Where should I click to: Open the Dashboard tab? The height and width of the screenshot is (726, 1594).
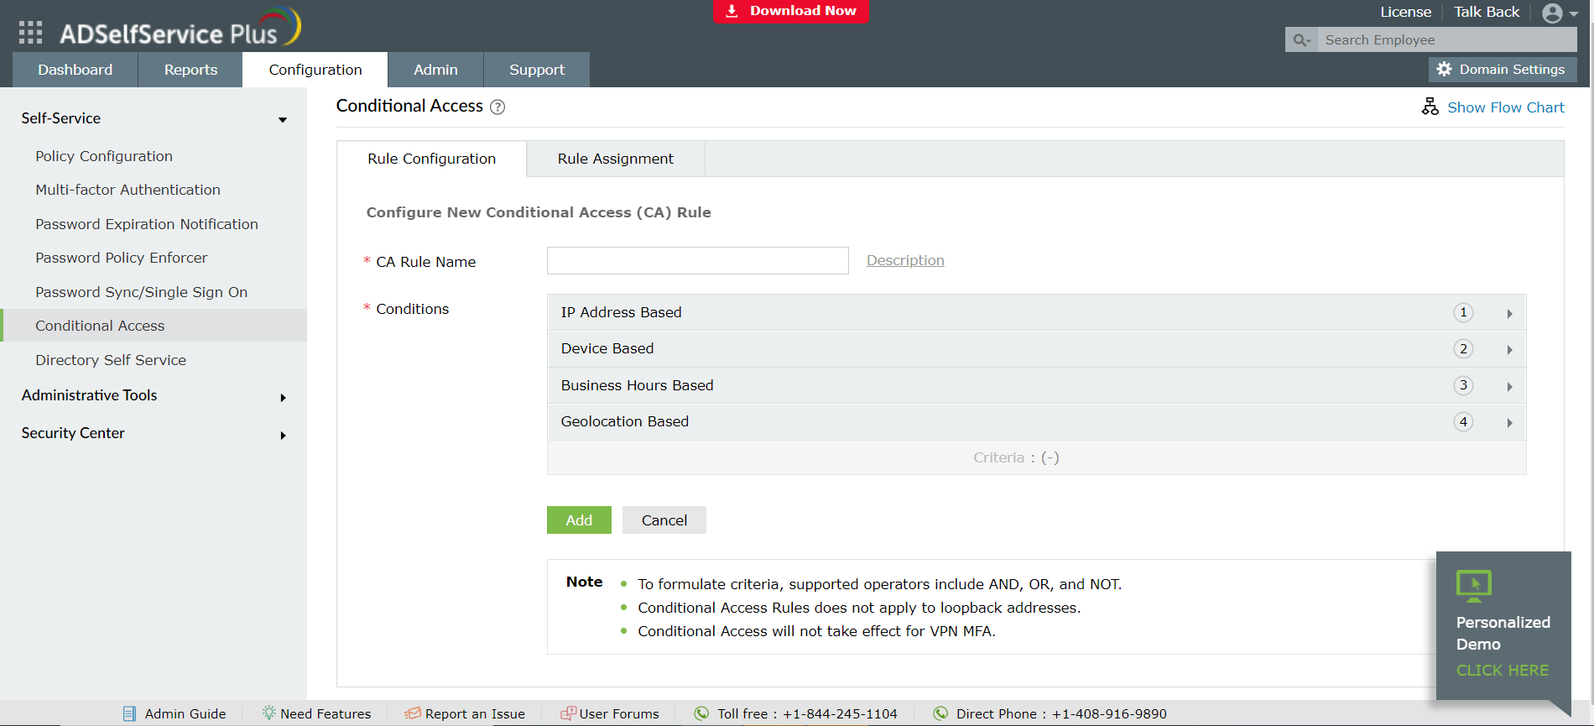(76, 70)
